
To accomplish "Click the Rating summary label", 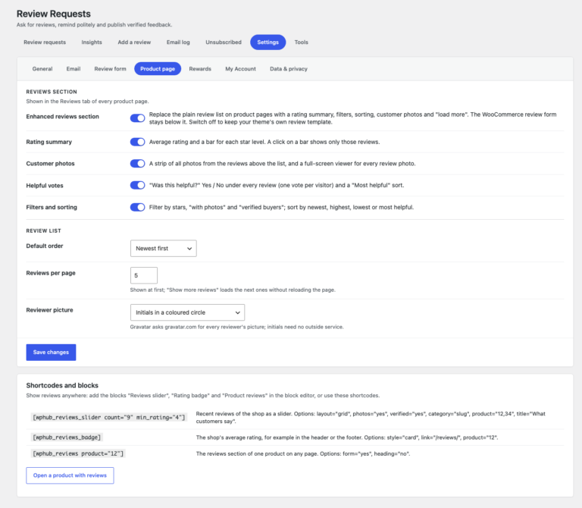I will pos(49,142).
